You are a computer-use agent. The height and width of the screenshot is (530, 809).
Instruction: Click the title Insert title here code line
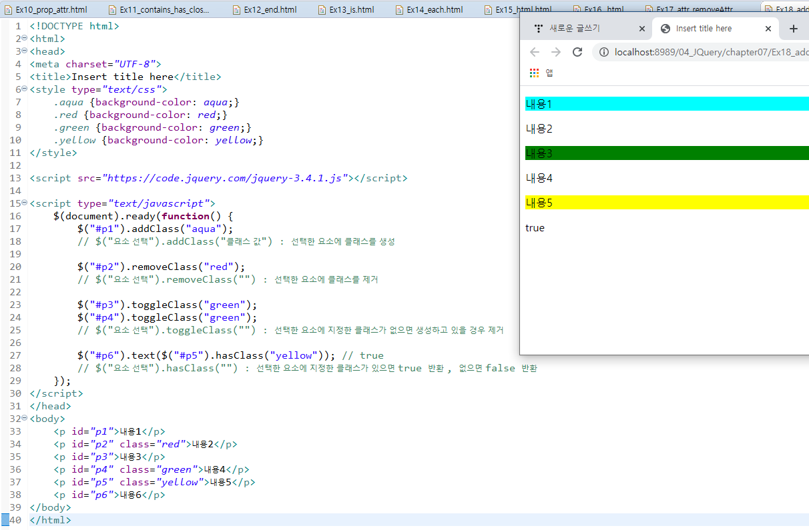pyautogui.click(x=125, y=77)
